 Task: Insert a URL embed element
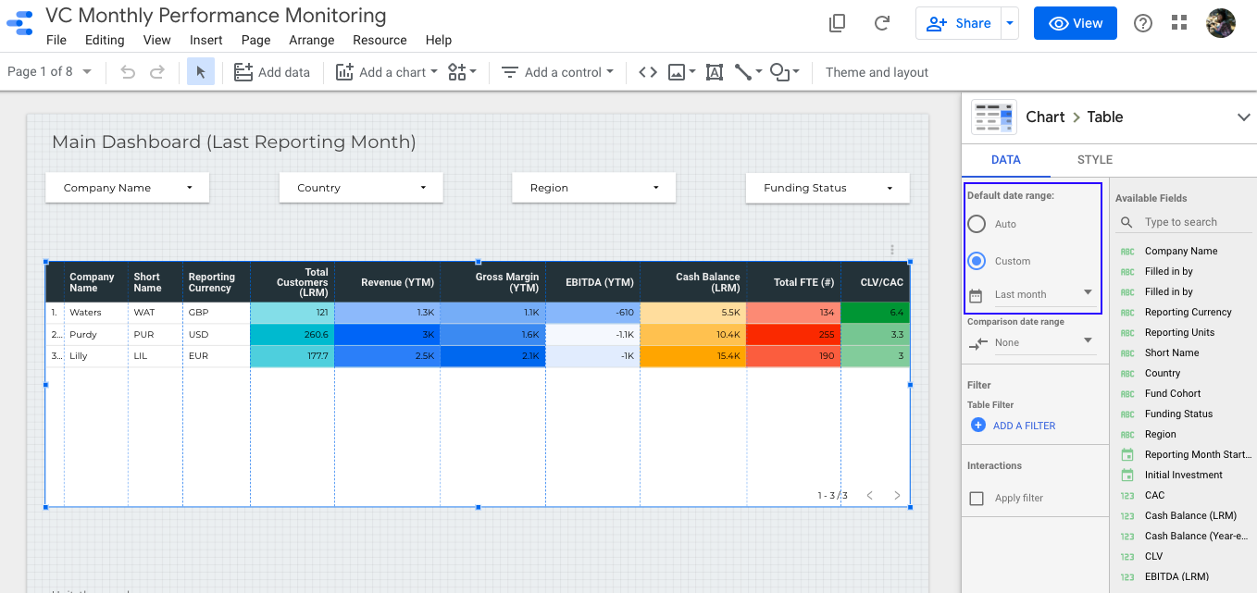(x=648, y=72)
